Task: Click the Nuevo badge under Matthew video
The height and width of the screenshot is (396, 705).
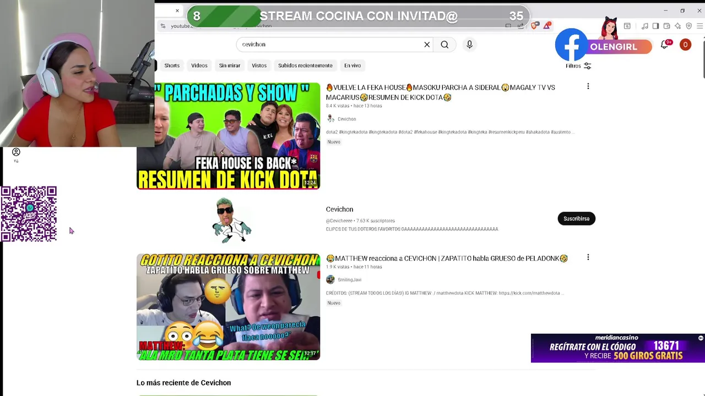Action: click(334, 303)
